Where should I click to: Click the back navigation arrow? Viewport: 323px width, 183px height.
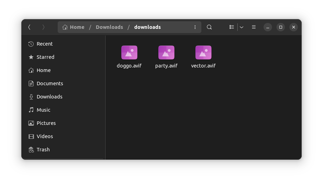29,27
